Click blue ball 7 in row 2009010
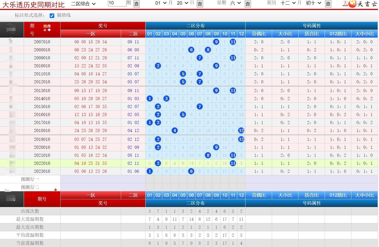The image size is (379, 247). (x=200, y=58)
